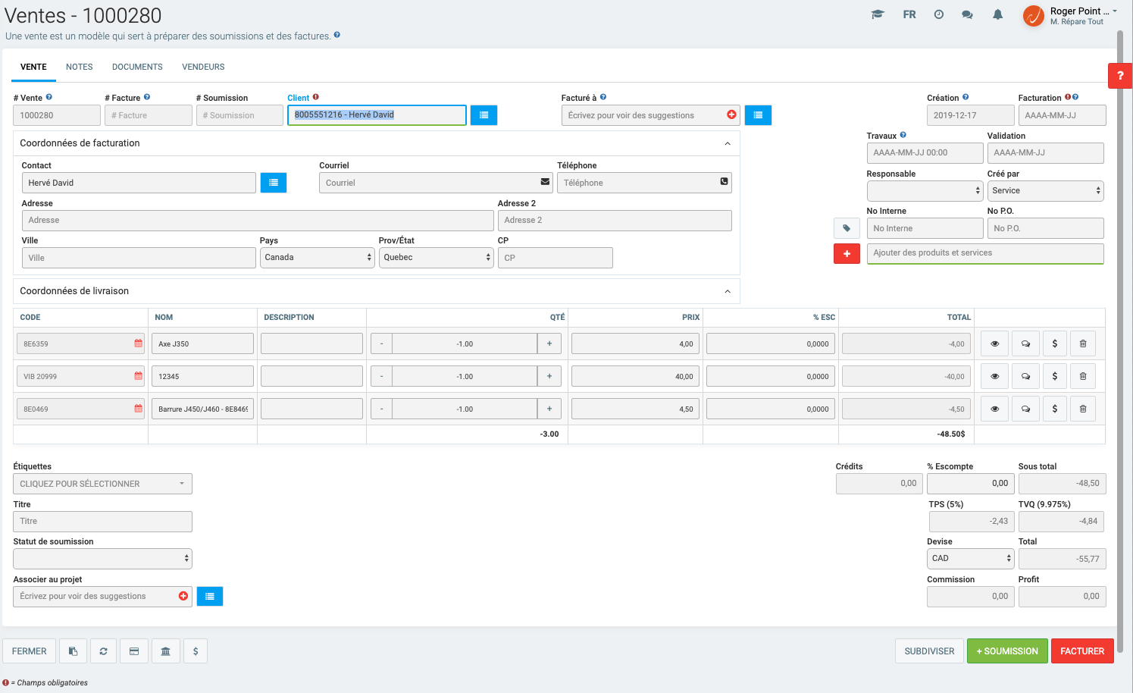This screenshot has width=1133, height=693.
Task: Open the Pays dropdown showing Canada
Action: pyautogui.click(x=318, y=258)
